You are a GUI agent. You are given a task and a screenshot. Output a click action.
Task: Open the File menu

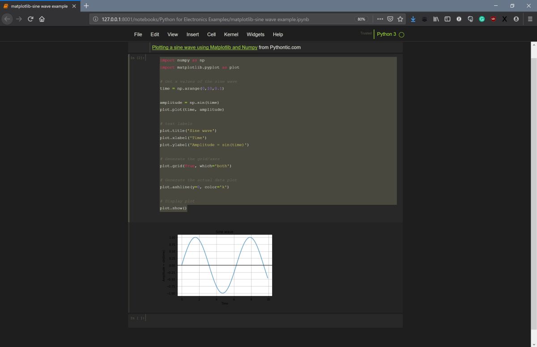click(138, 34)
